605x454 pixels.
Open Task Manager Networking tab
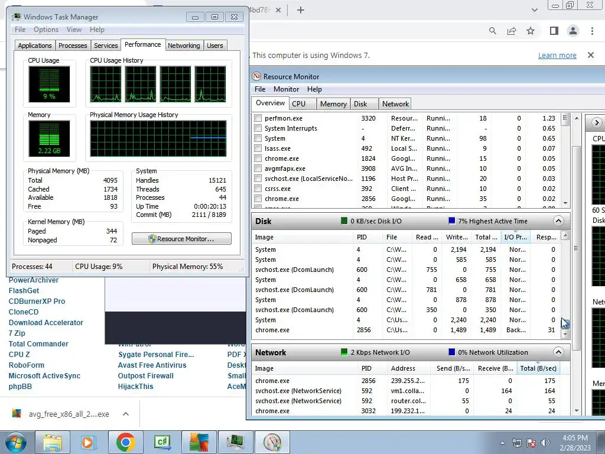coord(184,46)
